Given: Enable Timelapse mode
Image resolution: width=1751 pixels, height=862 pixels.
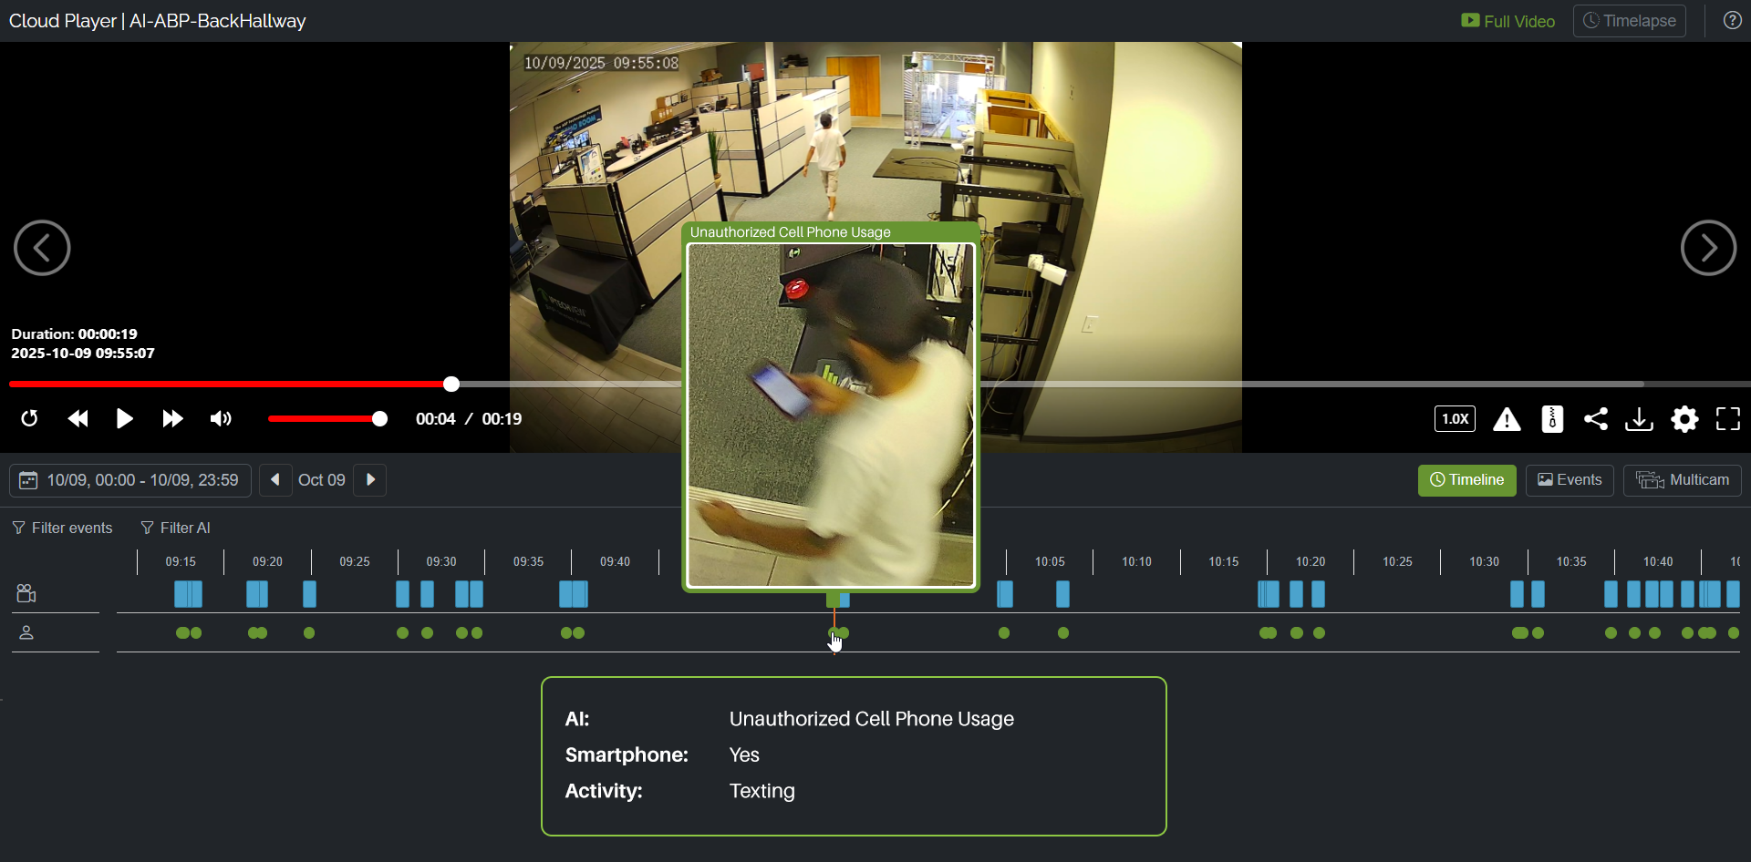Looking at the screenshot, I should click(x=1629, y=20).
